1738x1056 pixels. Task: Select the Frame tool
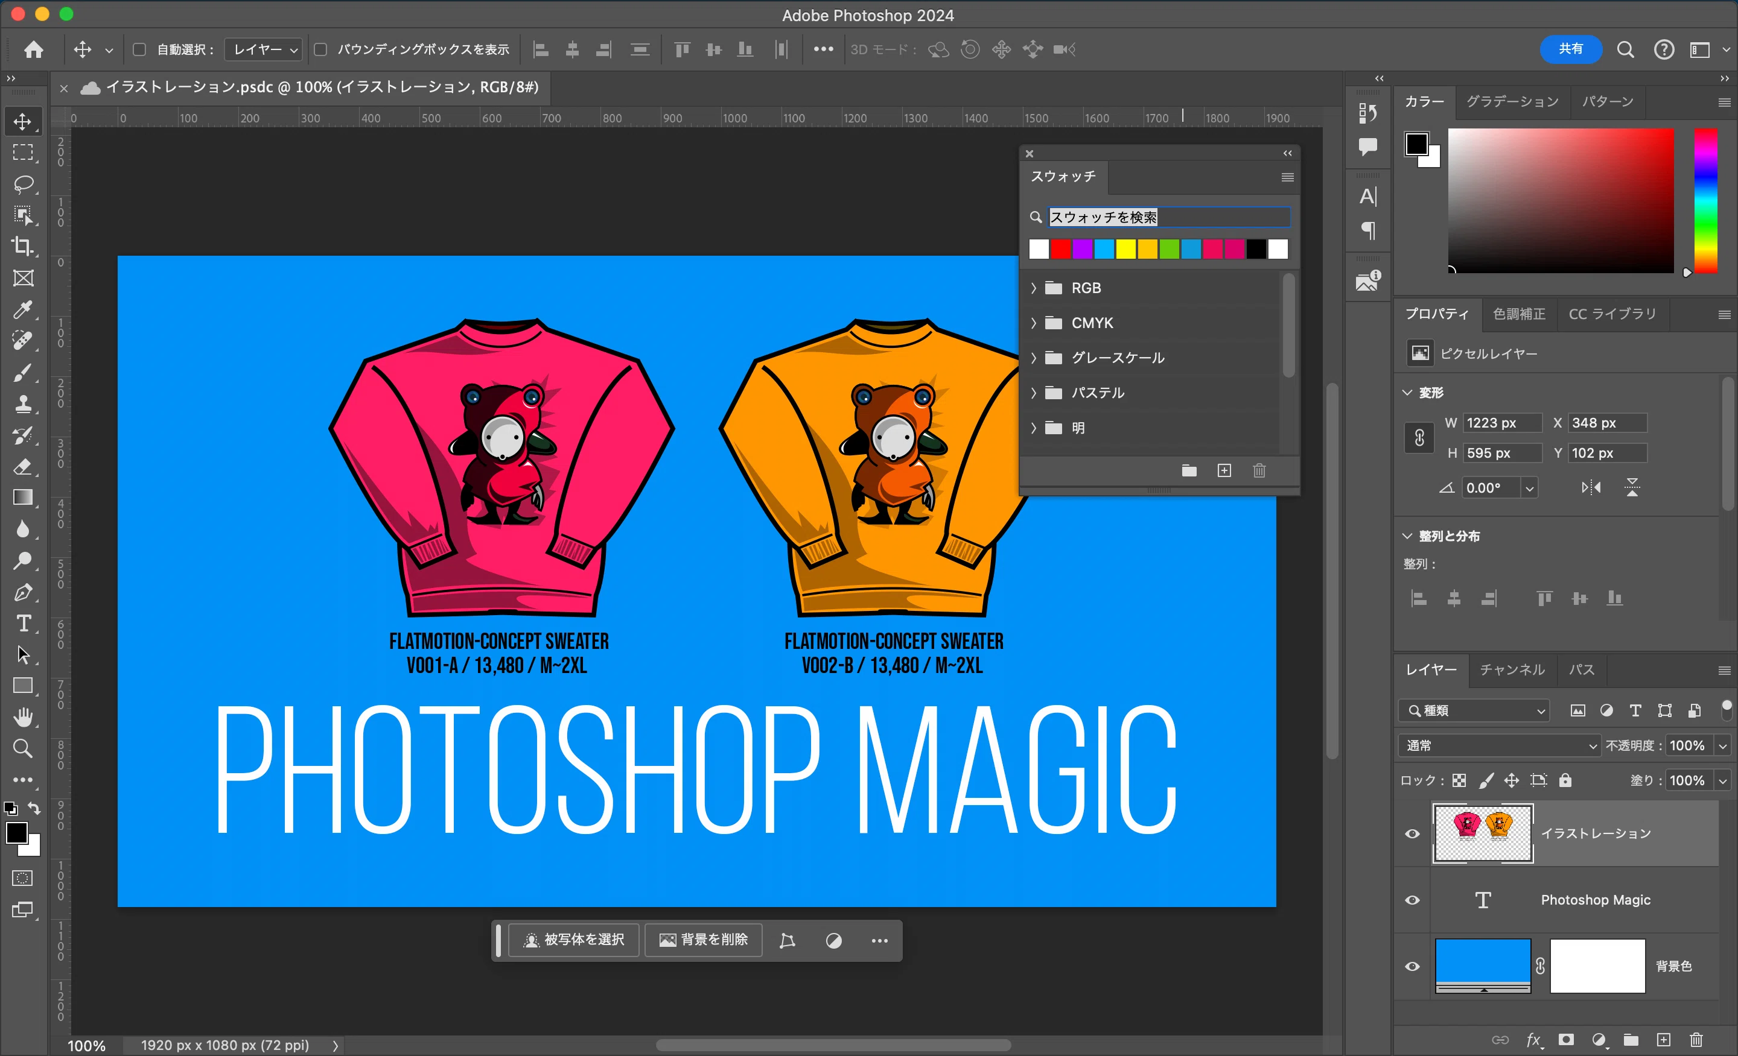coord(24,278)
